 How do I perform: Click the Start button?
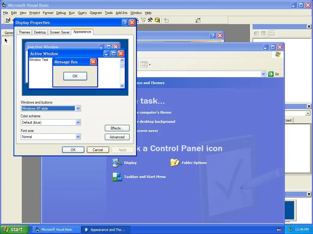point(14,230)
